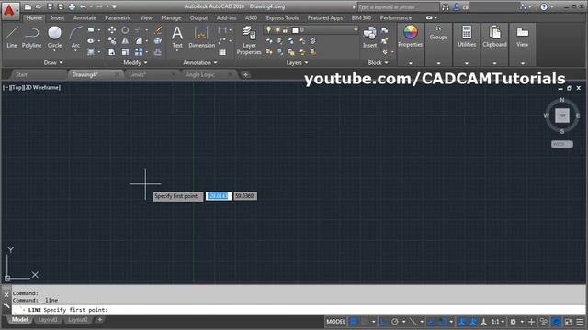Click the Plot printer icon
The width and height of the screenshot is (588, 330).
point(72,6)
